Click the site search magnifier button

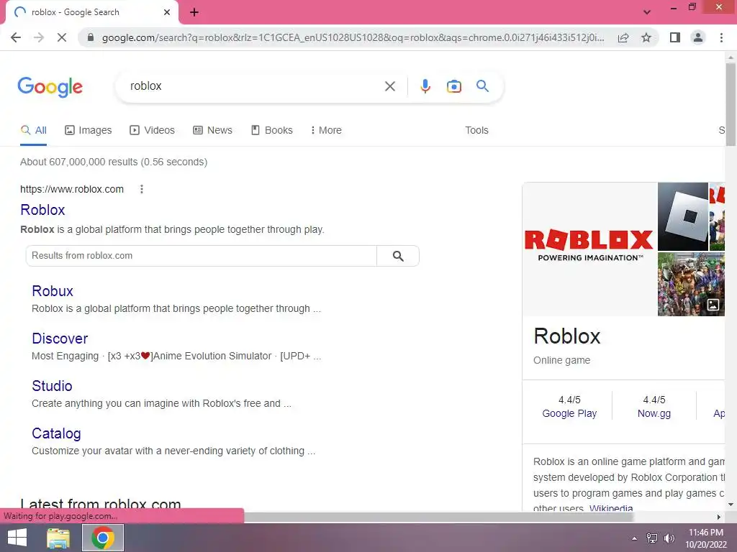pos(397,256)
